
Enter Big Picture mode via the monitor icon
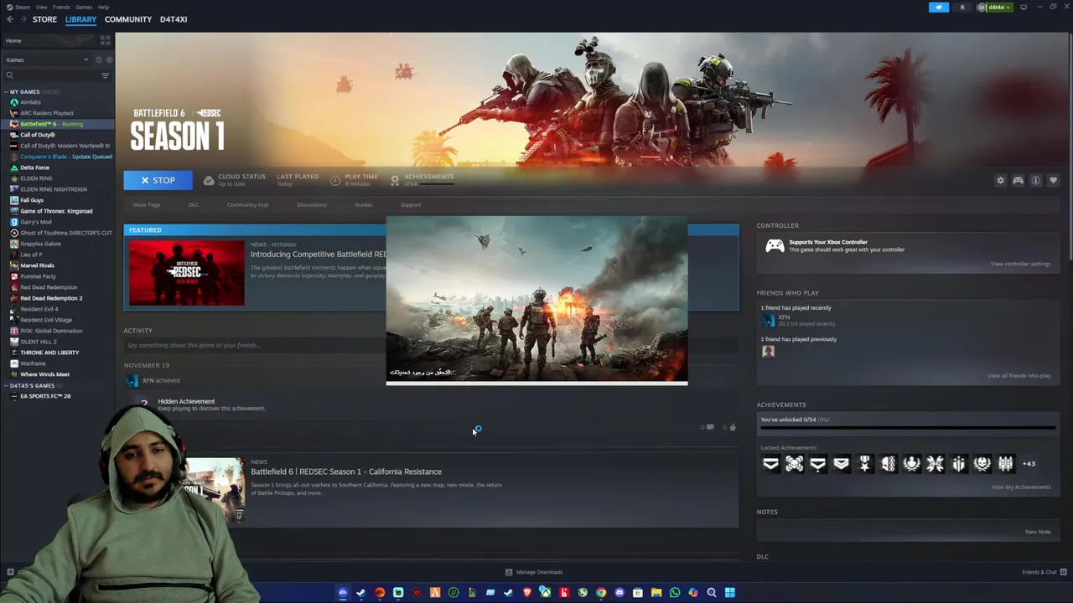[x=1024, y=8]
